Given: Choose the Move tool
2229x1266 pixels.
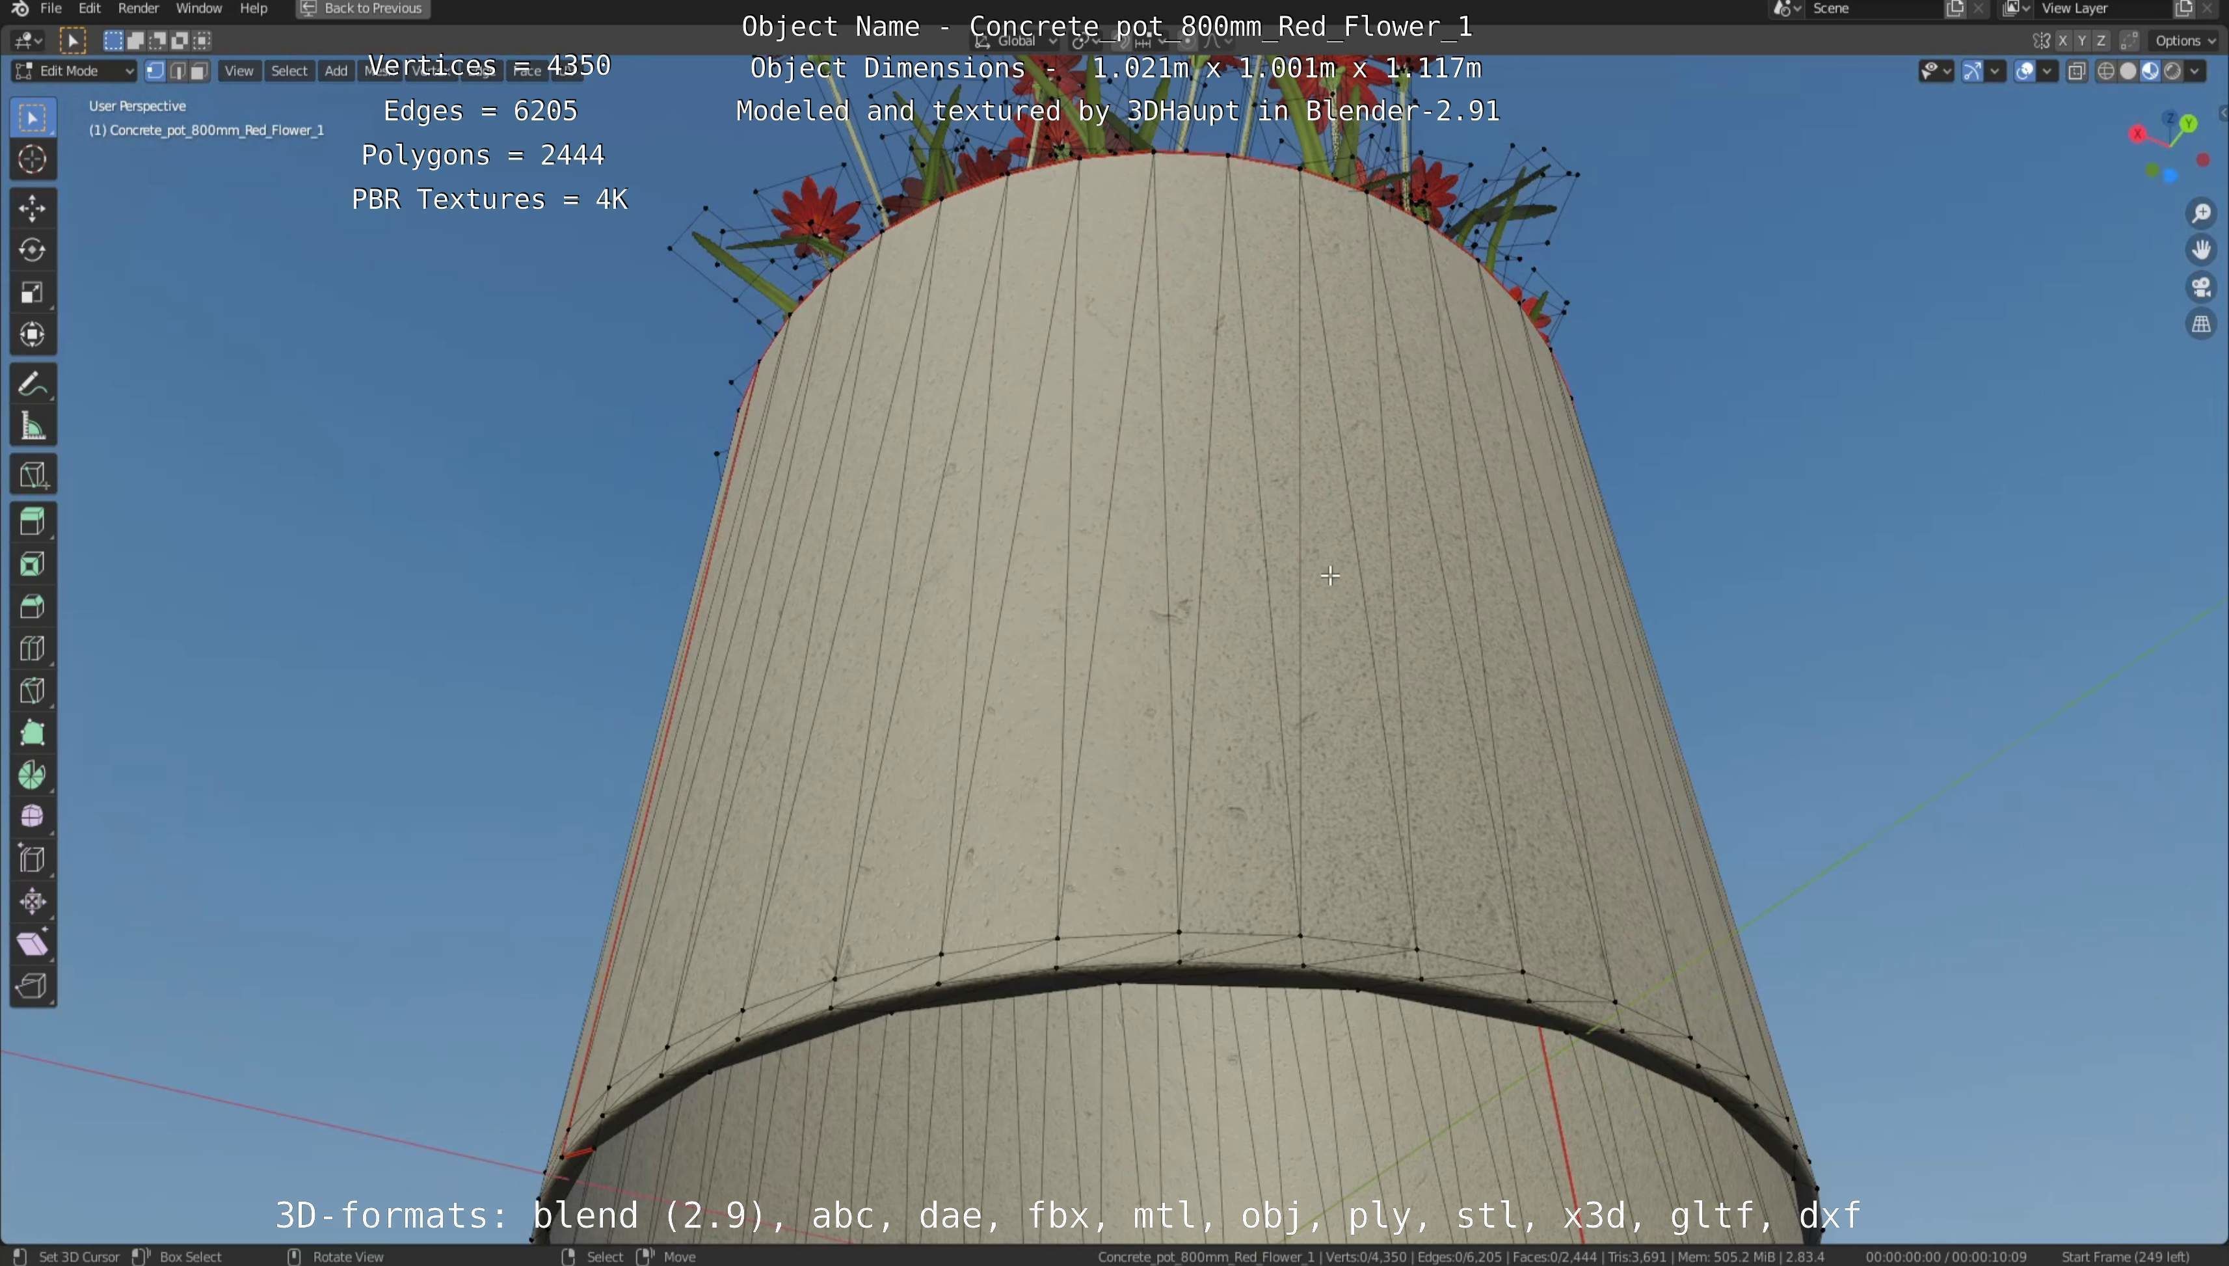Looking at the screenshot, I should coord(33,209).
